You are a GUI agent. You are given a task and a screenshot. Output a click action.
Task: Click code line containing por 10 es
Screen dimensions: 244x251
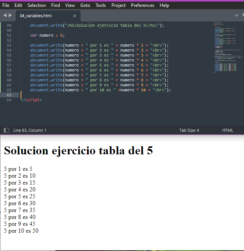[x=100, y=90]
